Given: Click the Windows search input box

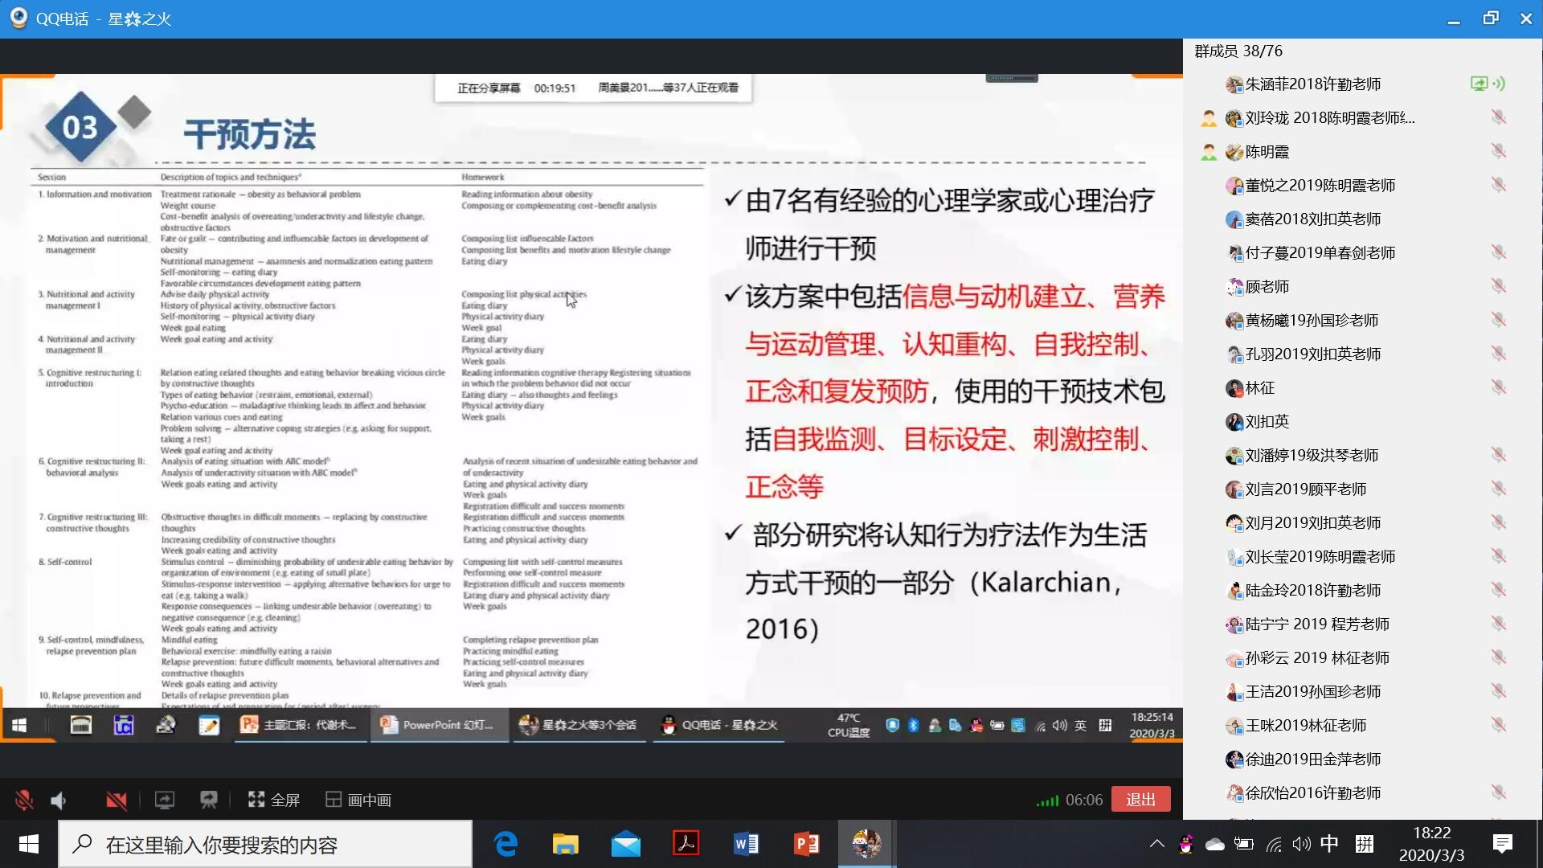Looking at the screenshot, I should 265,845.
